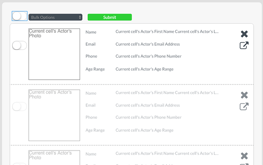This screenshot has height=165, width=263.
Task: Click the second actor's X remove icon
Action: click(x=244, y=95)
